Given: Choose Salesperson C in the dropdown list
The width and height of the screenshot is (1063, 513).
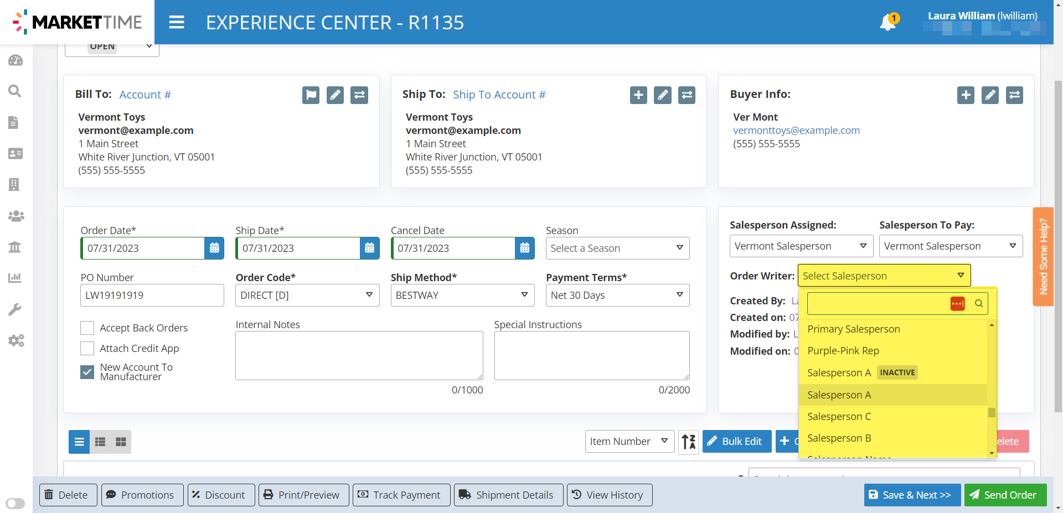Looking at the screenshot, I should point(839,417).
